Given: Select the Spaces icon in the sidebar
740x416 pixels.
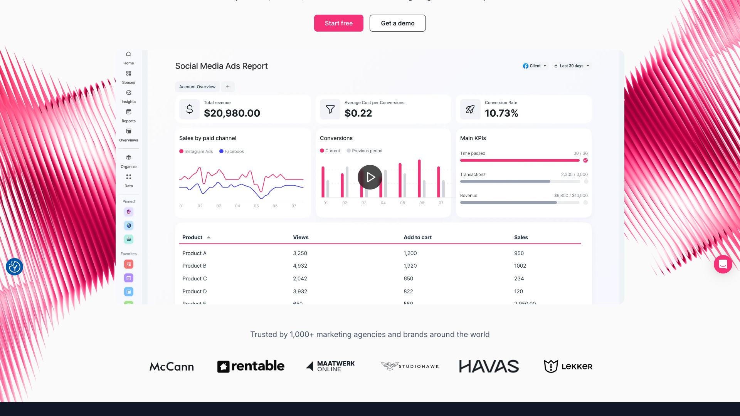Looking at the screenshot, I should (x=128, y=77).
